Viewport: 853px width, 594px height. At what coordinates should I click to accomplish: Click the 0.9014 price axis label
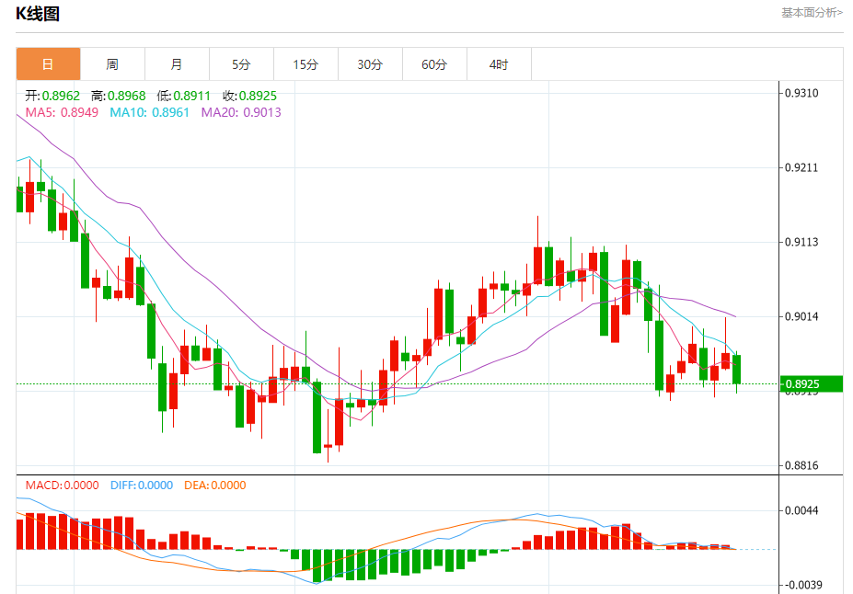coord(801,317)
